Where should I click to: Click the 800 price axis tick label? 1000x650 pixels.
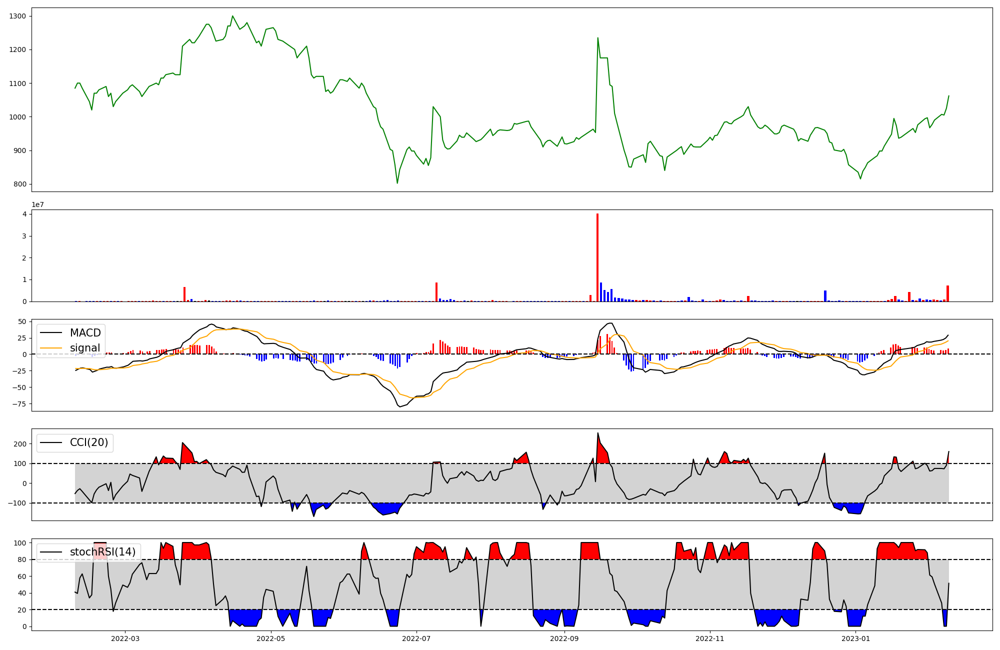[x=20, y=184]
